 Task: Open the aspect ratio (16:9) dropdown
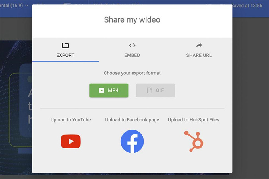point(14,6)
